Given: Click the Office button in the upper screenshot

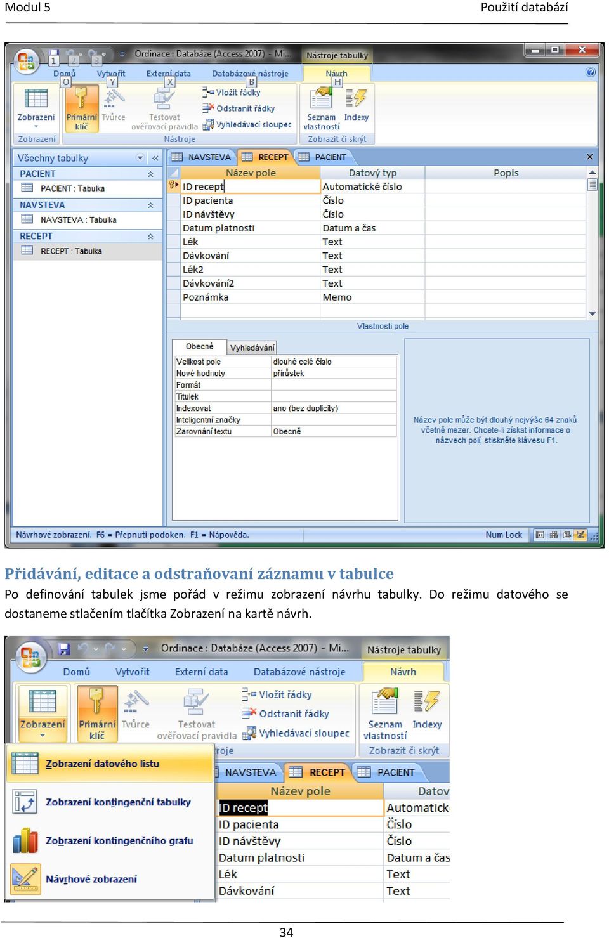Looking at the screenshot, I should 27,62.
